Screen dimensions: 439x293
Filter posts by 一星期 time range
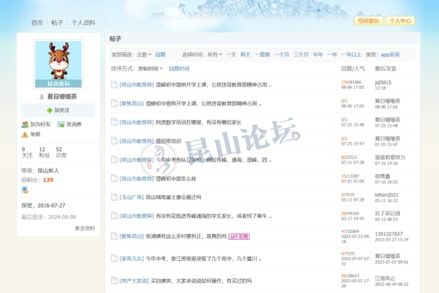coord(262,55)
